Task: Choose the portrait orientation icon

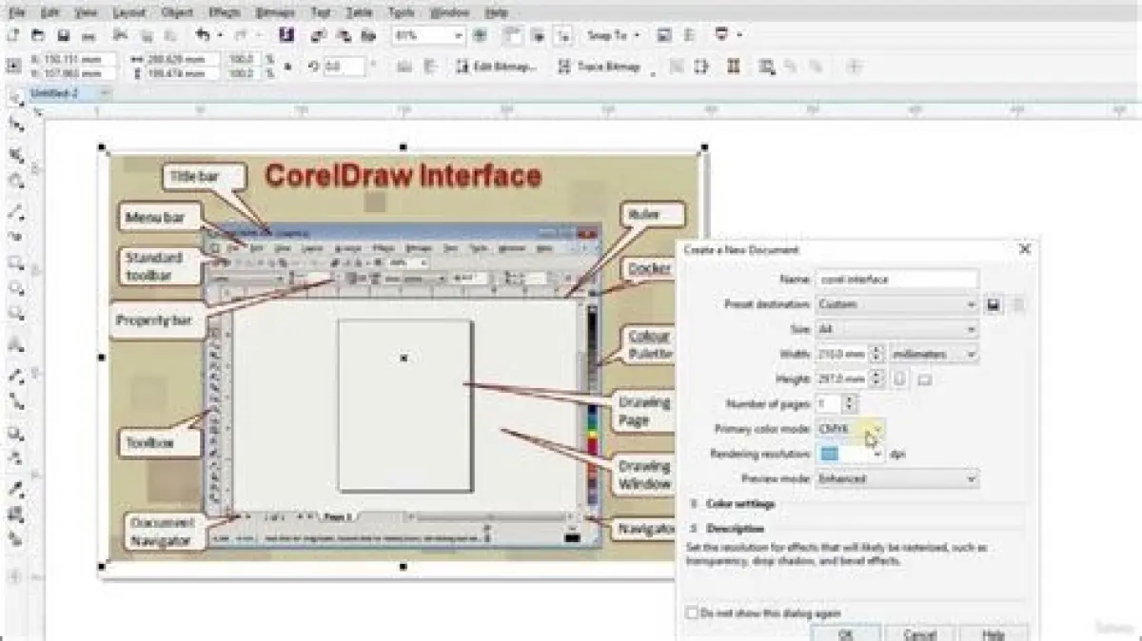Action: coord(901,379)
